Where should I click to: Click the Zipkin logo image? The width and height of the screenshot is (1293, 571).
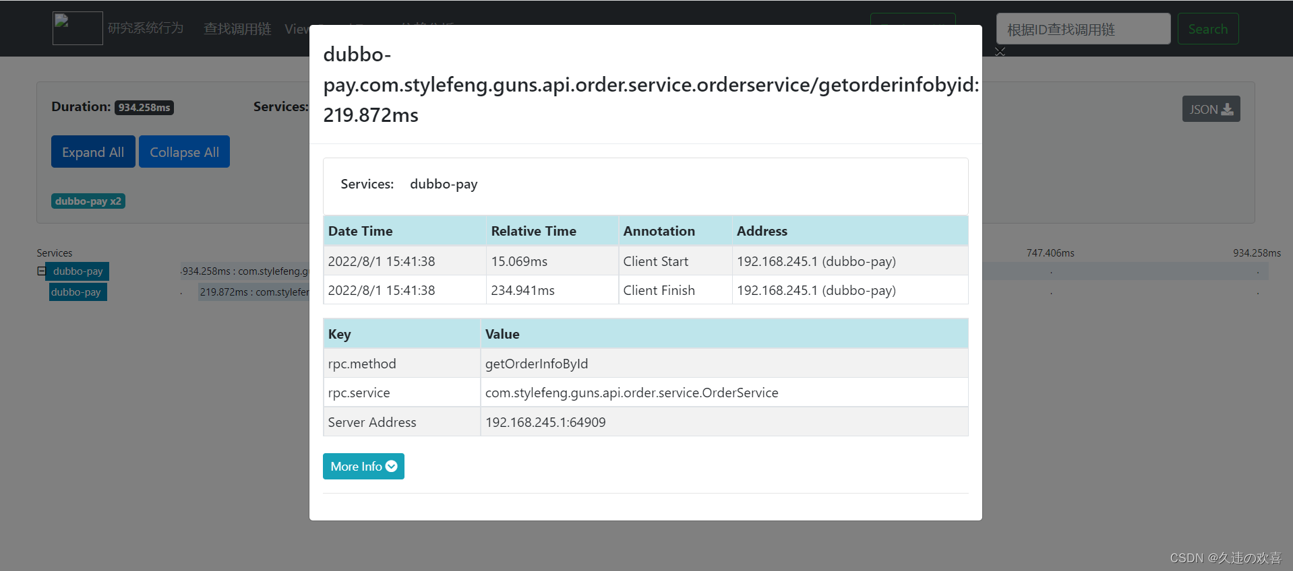78,28
